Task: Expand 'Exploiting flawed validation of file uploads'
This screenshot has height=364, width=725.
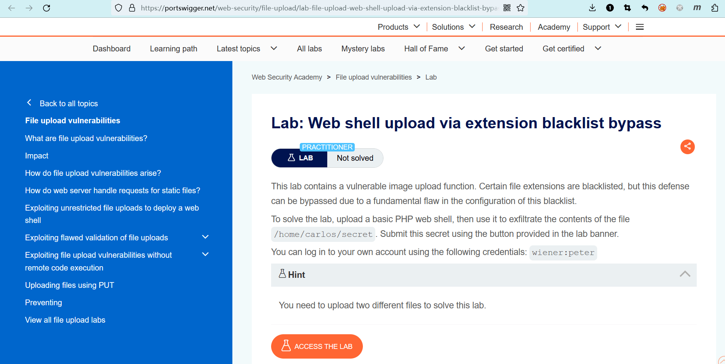Action: click(x=205, y=237)
